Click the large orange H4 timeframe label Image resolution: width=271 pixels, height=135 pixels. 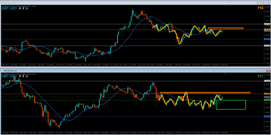coord(260,8)
